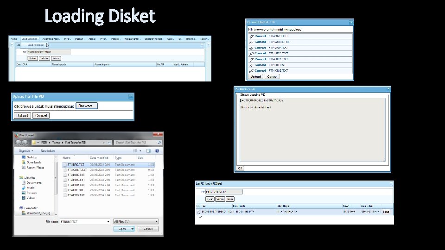Select Computer in the navigation pane
Viewport: 445px width, 250px height.
click(x=28, y=208)
